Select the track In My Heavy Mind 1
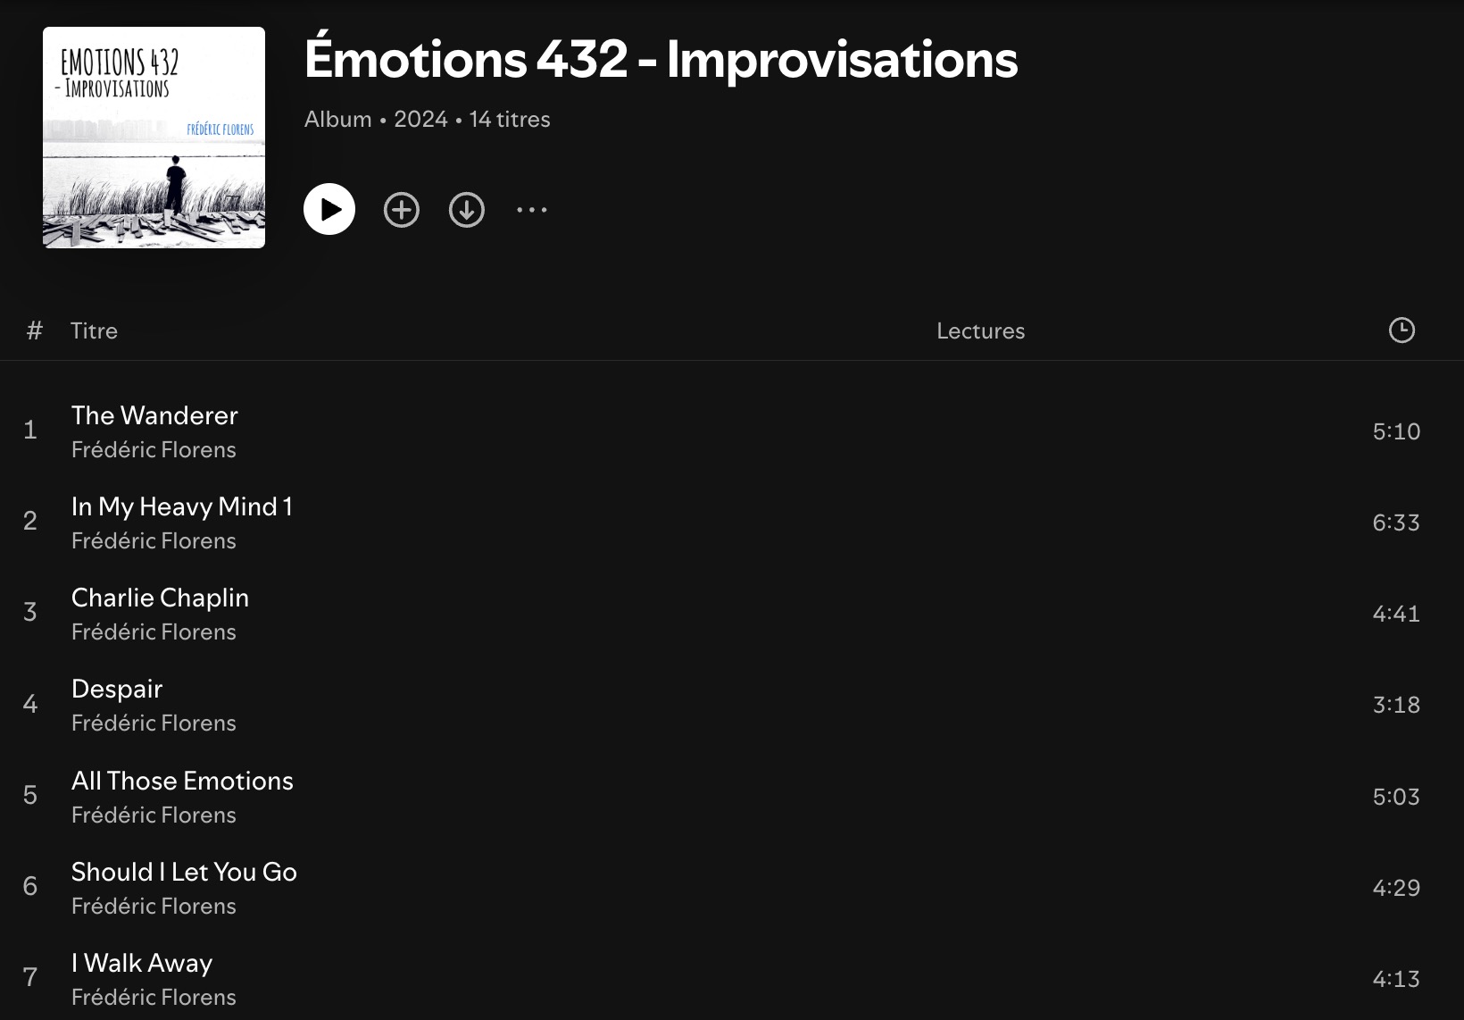This screenshot has width=1464, height=1020. coord(182,506)
